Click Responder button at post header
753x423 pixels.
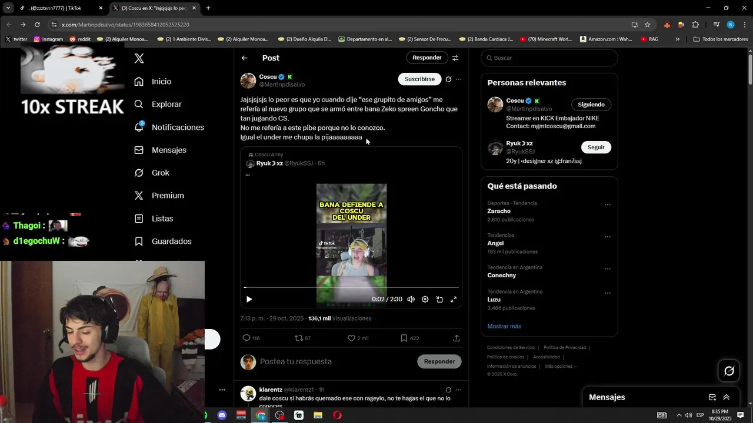(427, 58)
